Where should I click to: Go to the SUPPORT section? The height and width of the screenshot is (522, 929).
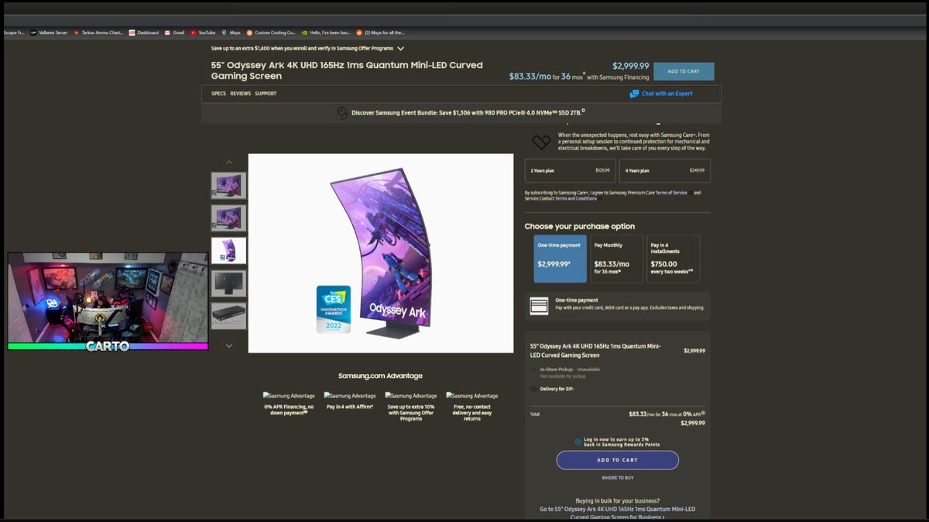(x=266, y=94)
